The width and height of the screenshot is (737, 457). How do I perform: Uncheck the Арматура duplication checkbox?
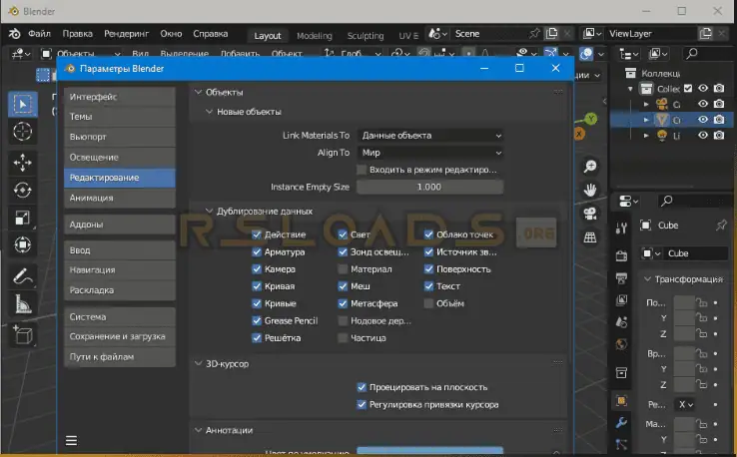257,252
